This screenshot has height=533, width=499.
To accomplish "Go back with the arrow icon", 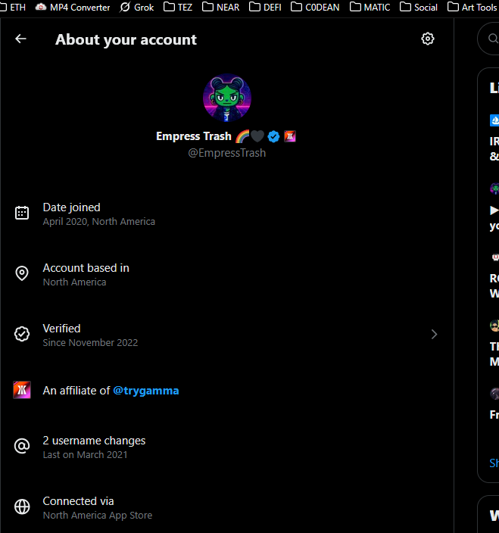I will pyautogui.click(x=20, y=39).
